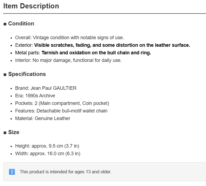Click the bold Tarnish and oxidation text
This screenshot has height=186, width=206.
(96, 53)
